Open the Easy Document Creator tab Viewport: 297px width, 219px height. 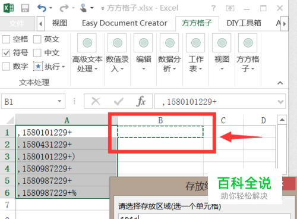coord(125,23)
